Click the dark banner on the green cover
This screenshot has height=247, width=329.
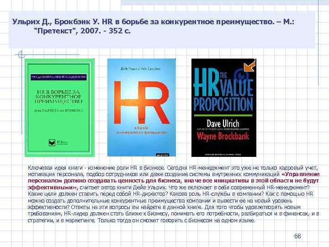point(58,77)
